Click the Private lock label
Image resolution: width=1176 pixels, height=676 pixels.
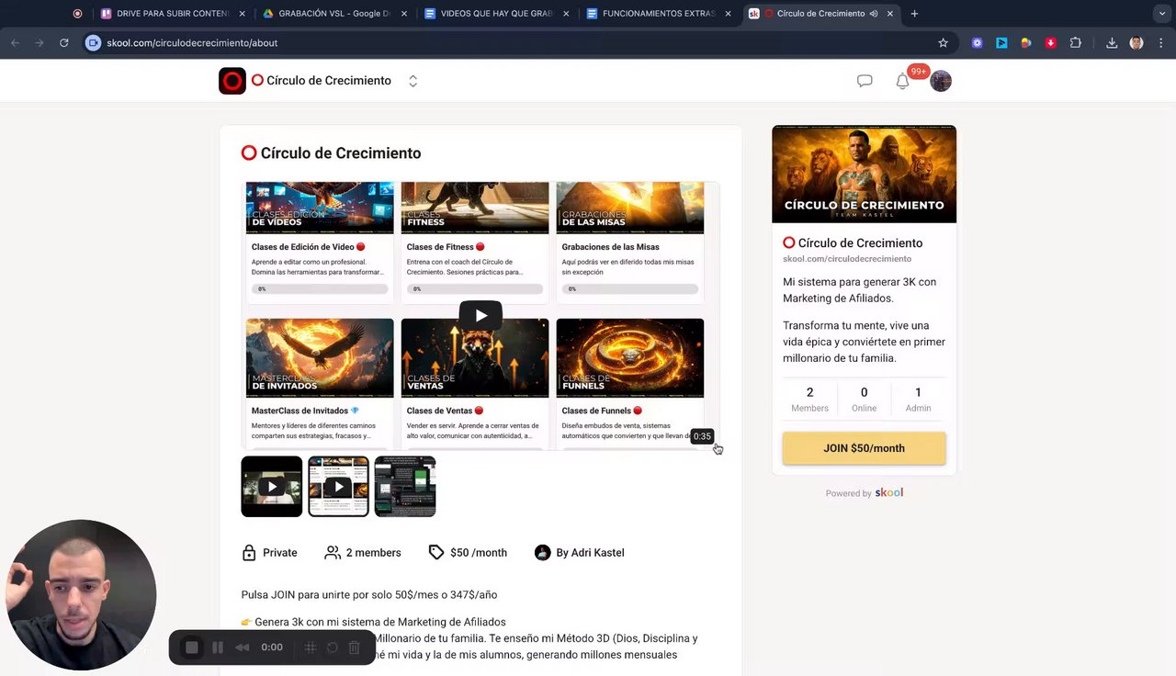[x=269, y=552]
